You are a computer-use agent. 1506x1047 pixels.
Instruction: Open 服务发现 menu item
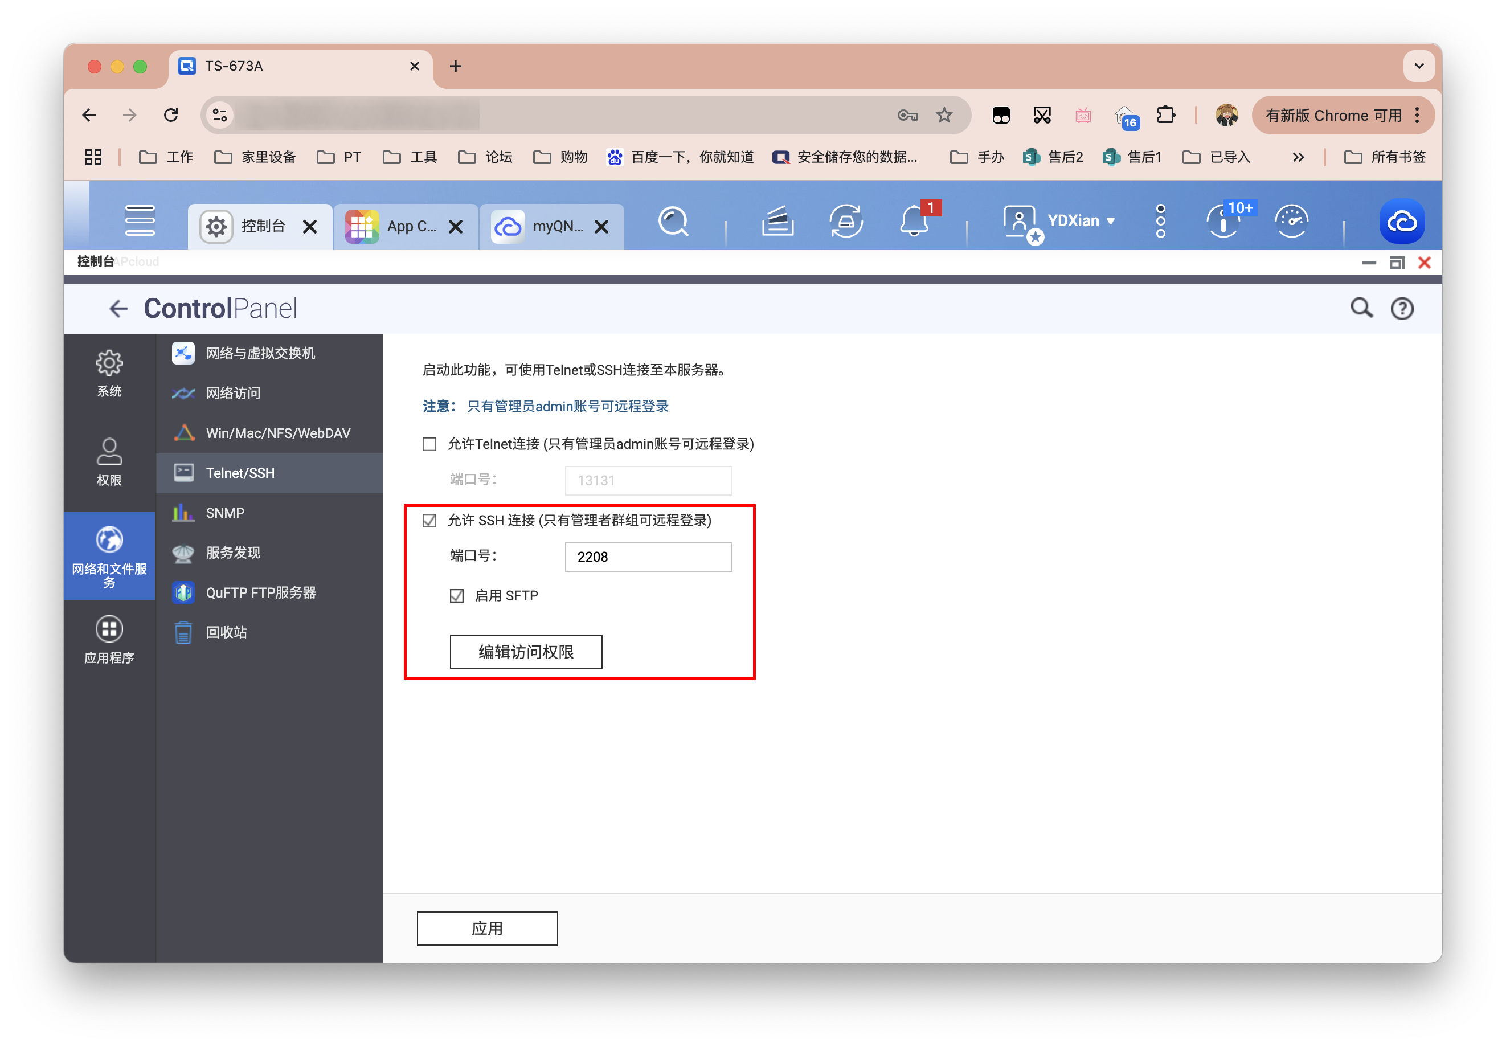269,553
